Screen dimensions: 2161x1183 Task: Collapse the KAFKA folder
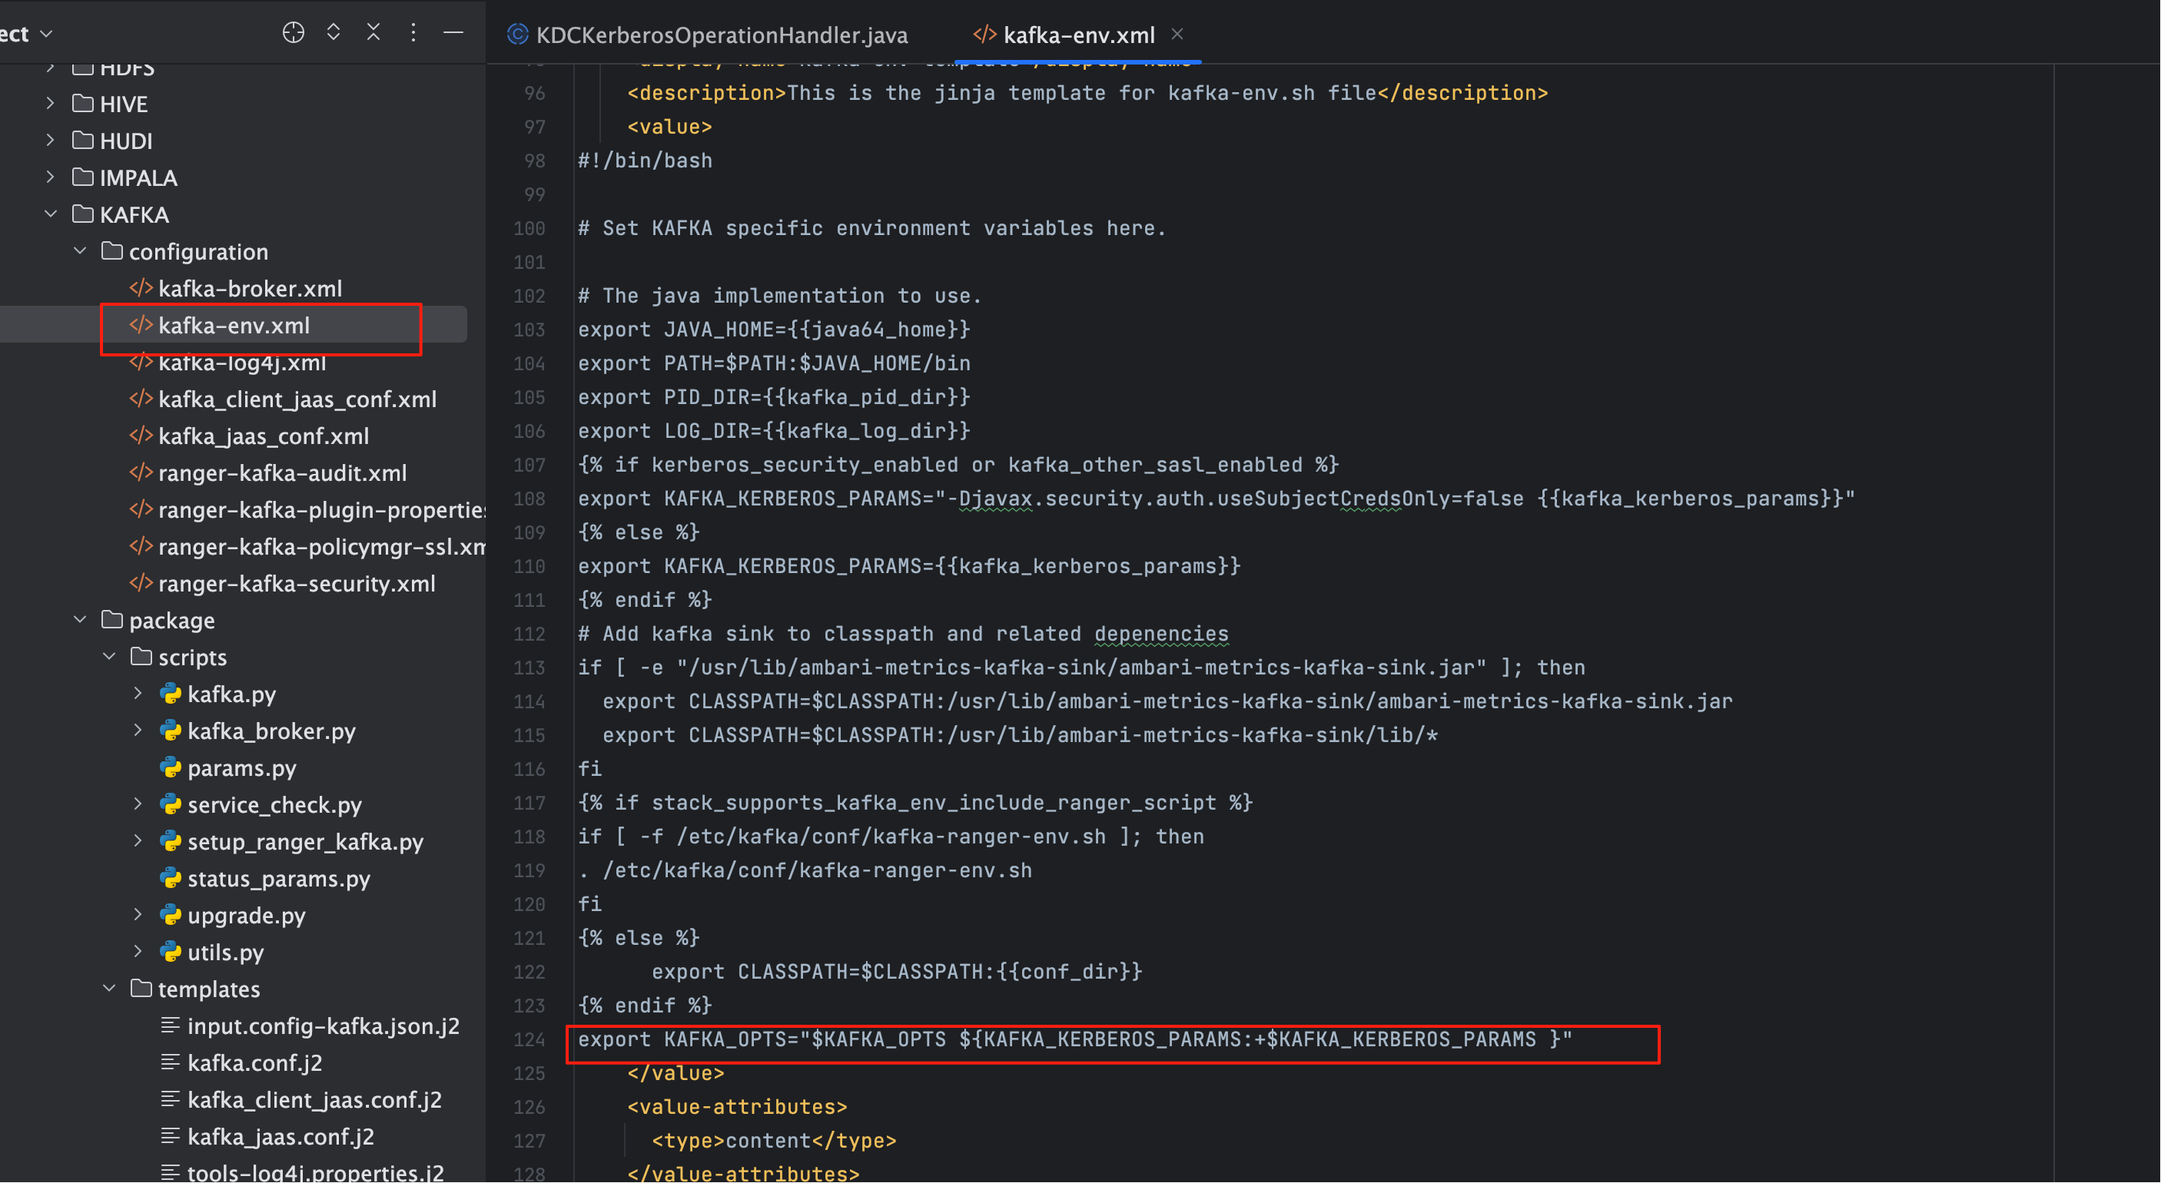pos(50,214)
